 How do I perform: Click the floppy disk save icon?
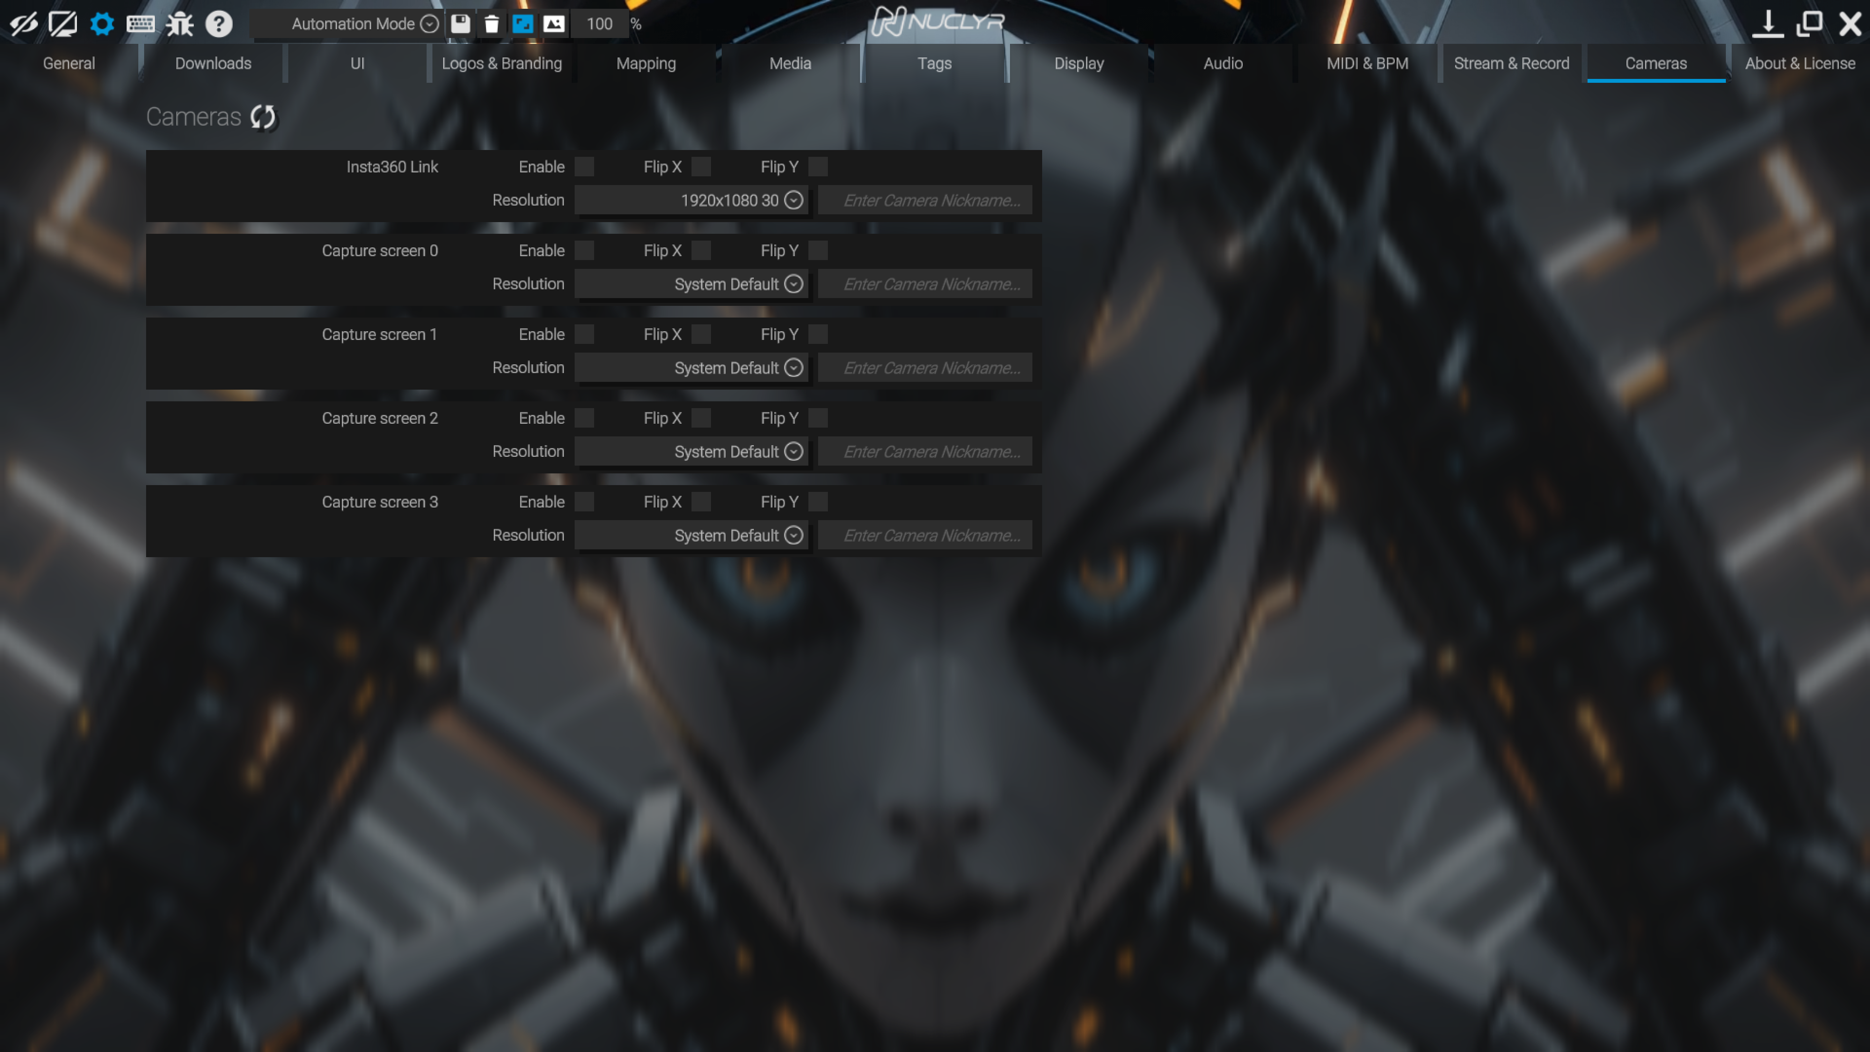(x=460, y=24)
